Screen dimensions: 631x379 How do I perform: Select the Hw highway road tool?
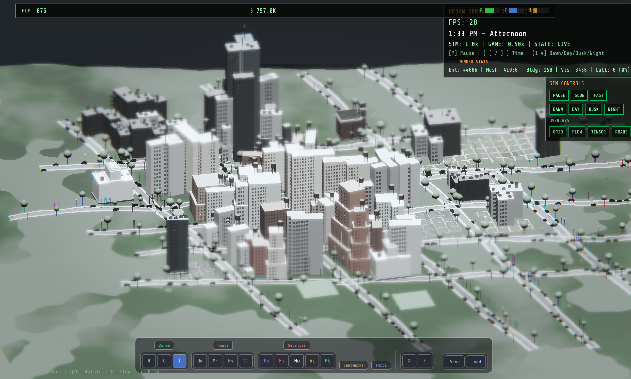(200, 361)
